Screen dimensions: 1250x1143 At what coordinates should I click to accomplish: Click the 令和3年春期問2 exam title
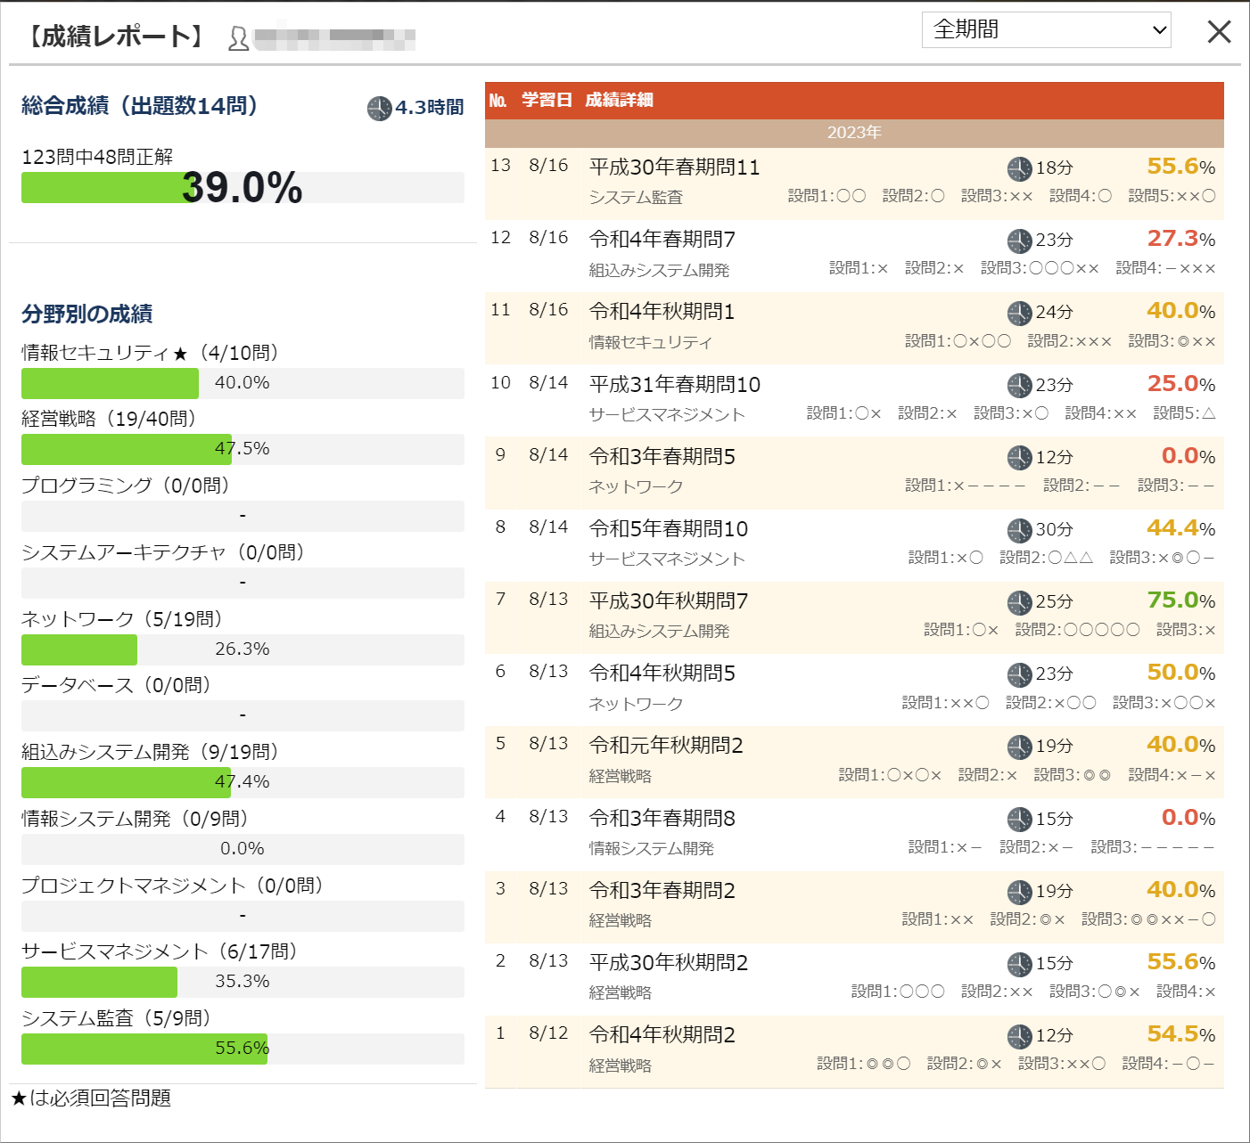pyautogui.click(x=662, y=891)
